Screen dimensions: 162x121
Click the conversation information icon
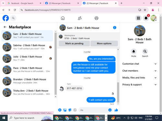115,28
